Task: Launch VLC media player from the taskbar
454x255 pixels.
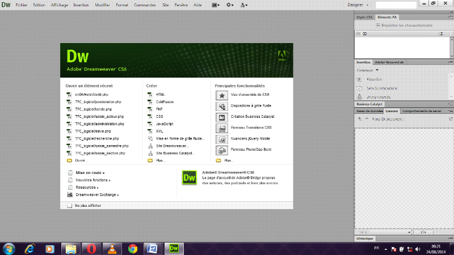Action: pyautogui.click(x=112, y=248)
